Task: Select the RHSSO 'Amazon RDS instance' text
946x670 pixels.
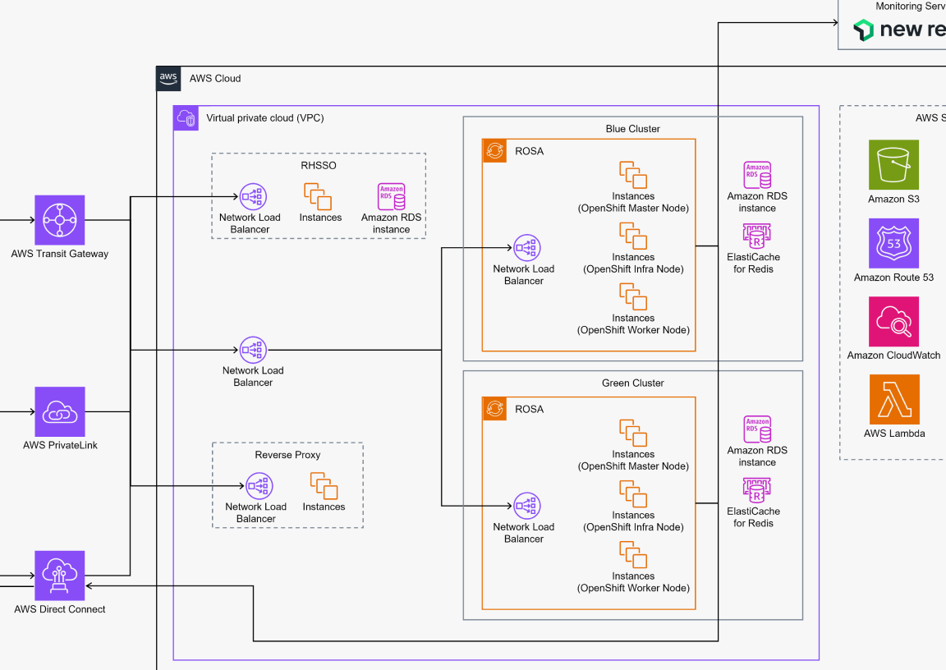Action: (392, 223)
